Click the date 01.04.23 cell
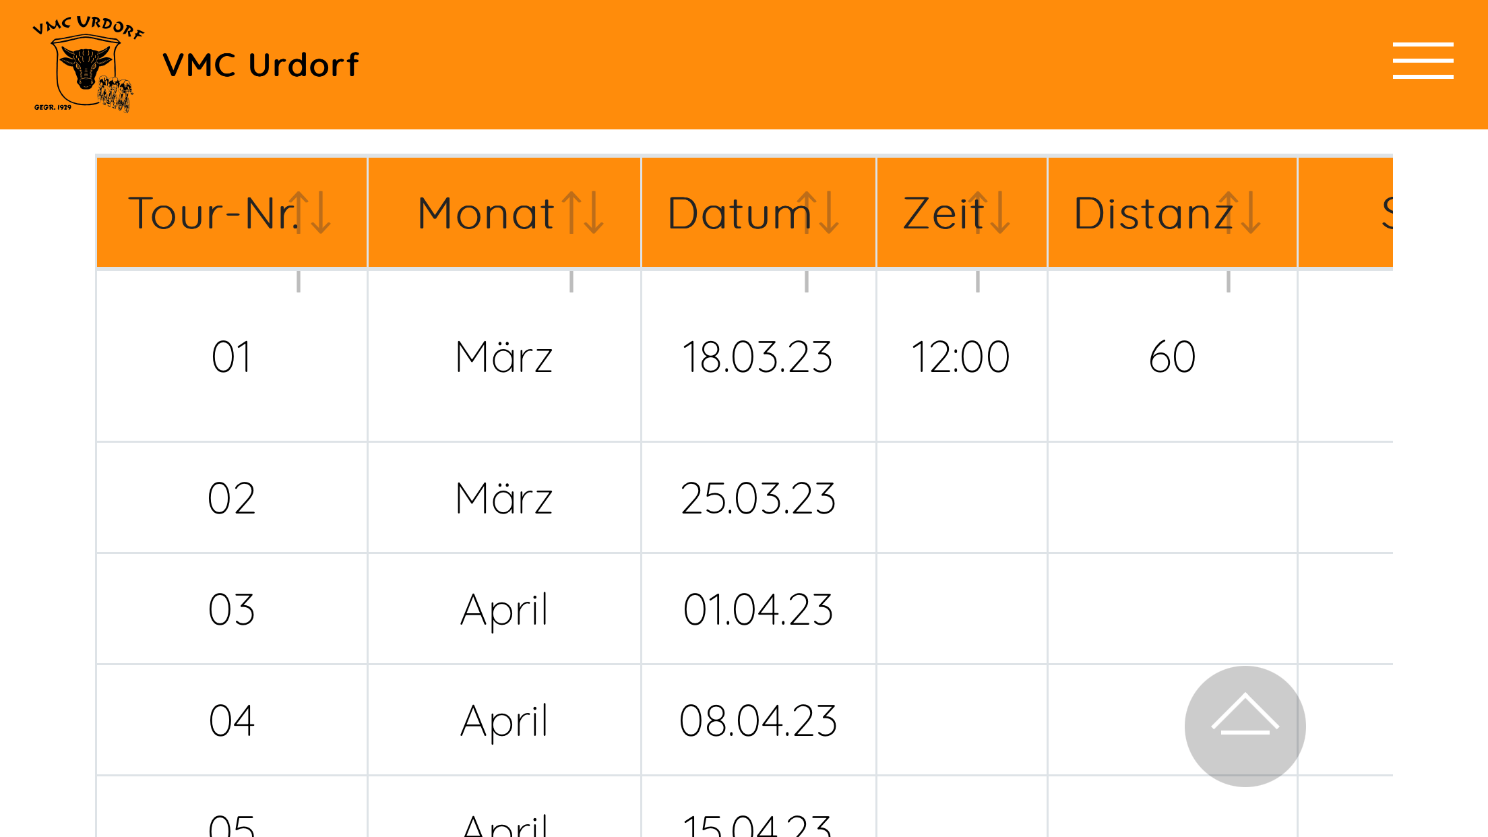The image size is (1488, 837). coord(758,609)
